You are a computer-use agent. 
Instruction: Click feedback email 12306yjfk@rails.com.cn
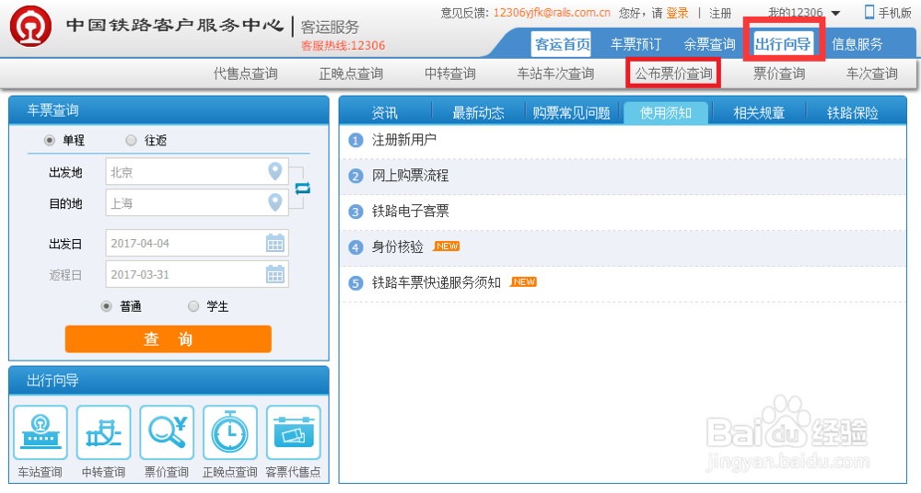point(552,12)
